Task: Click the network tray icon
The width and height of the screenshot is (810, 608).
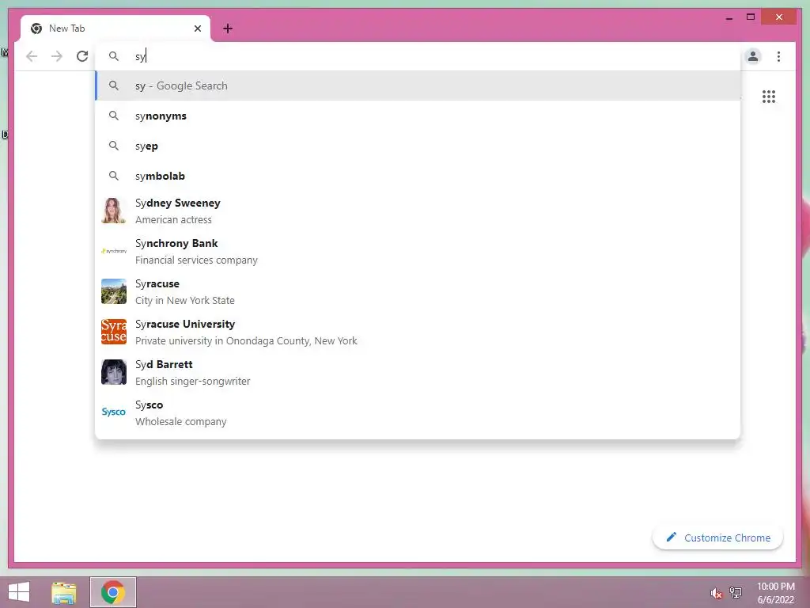Action: click(x=736, y=592)
